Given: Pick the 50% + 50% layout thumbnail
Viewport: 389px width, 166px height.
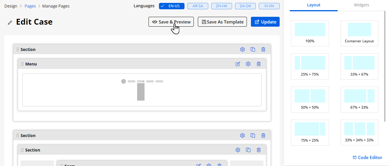Looking at the screenshot, I should [310, 99].
